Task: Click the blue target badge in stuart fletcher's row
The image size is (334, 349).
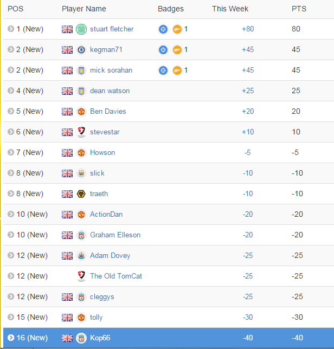Action: click(163, 29)
